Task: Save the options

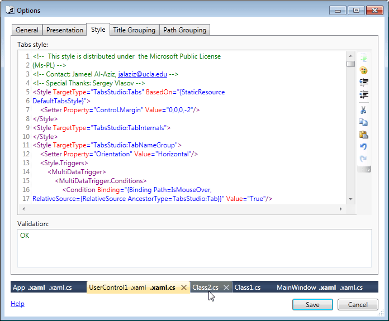Action: coord(312,304)
